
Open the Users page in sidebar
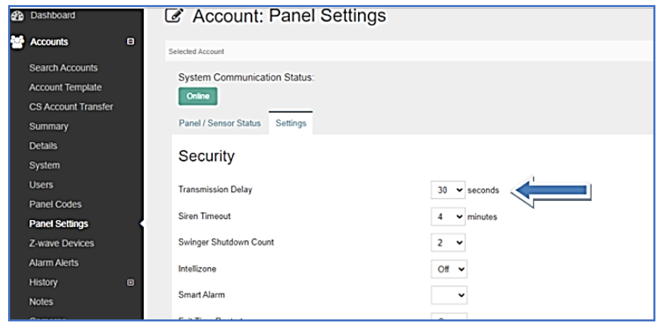(x=41, y=185)
